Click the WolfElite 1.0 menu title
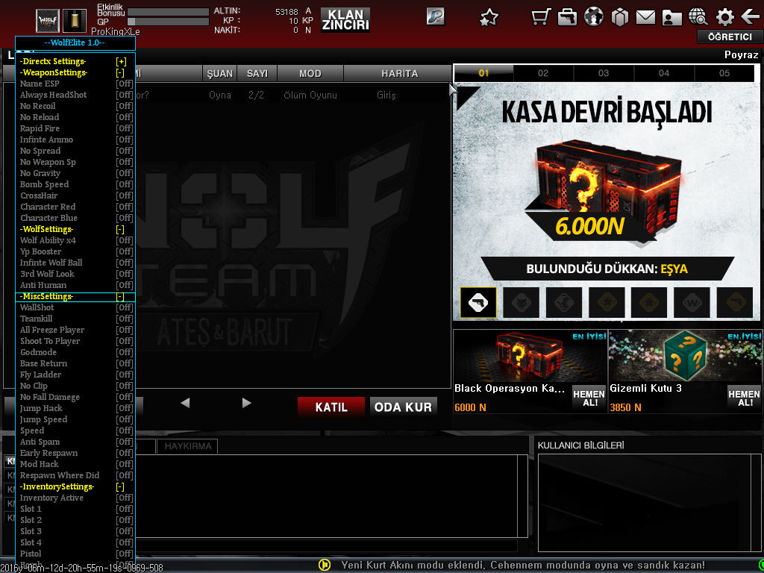Viewport: 764px width, 573px height. coord(75,43)
